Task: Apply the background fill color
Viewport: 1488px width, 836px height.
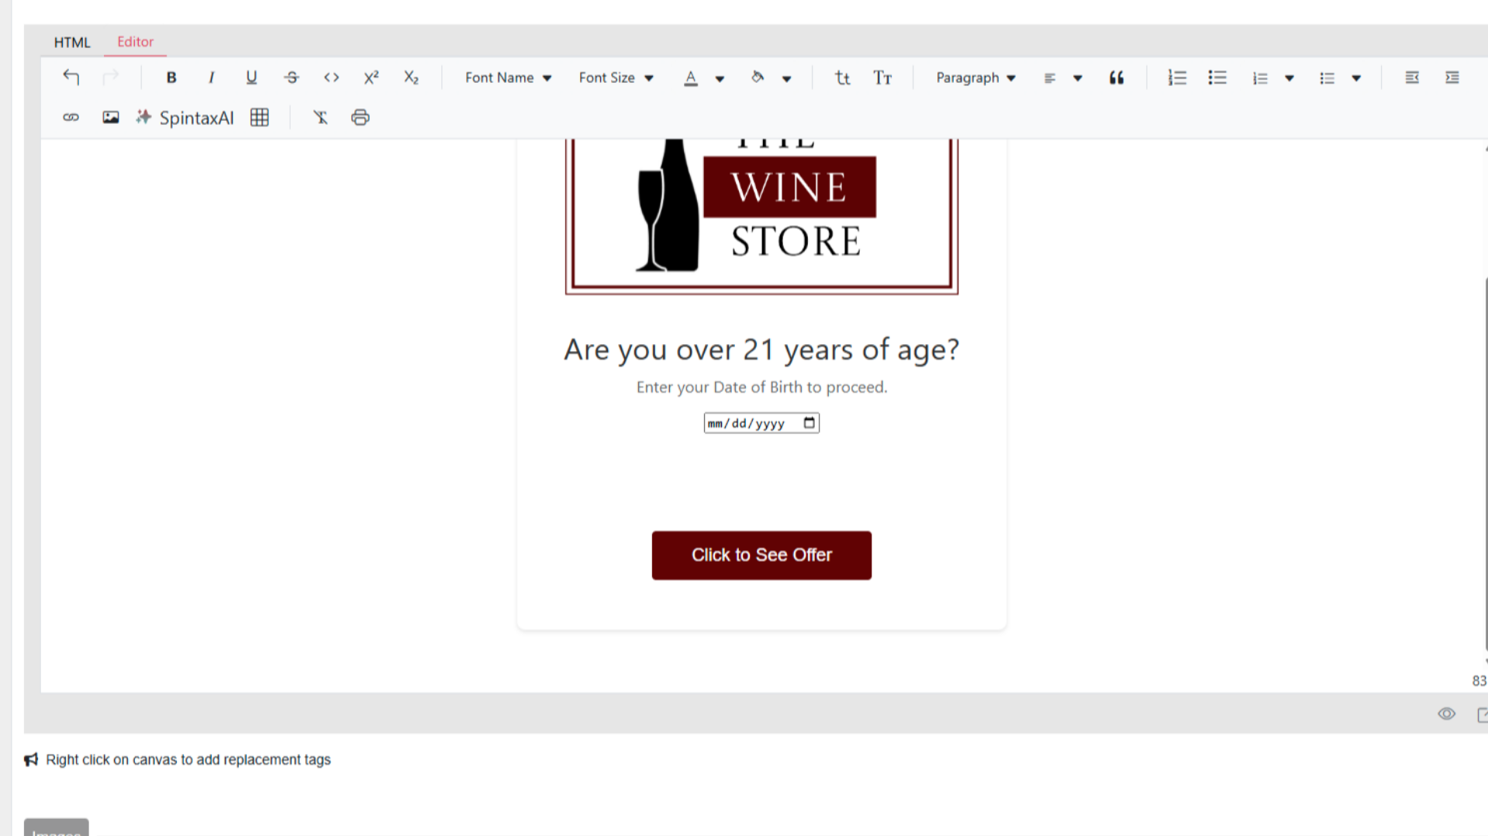Action: [x=758, y=77]
